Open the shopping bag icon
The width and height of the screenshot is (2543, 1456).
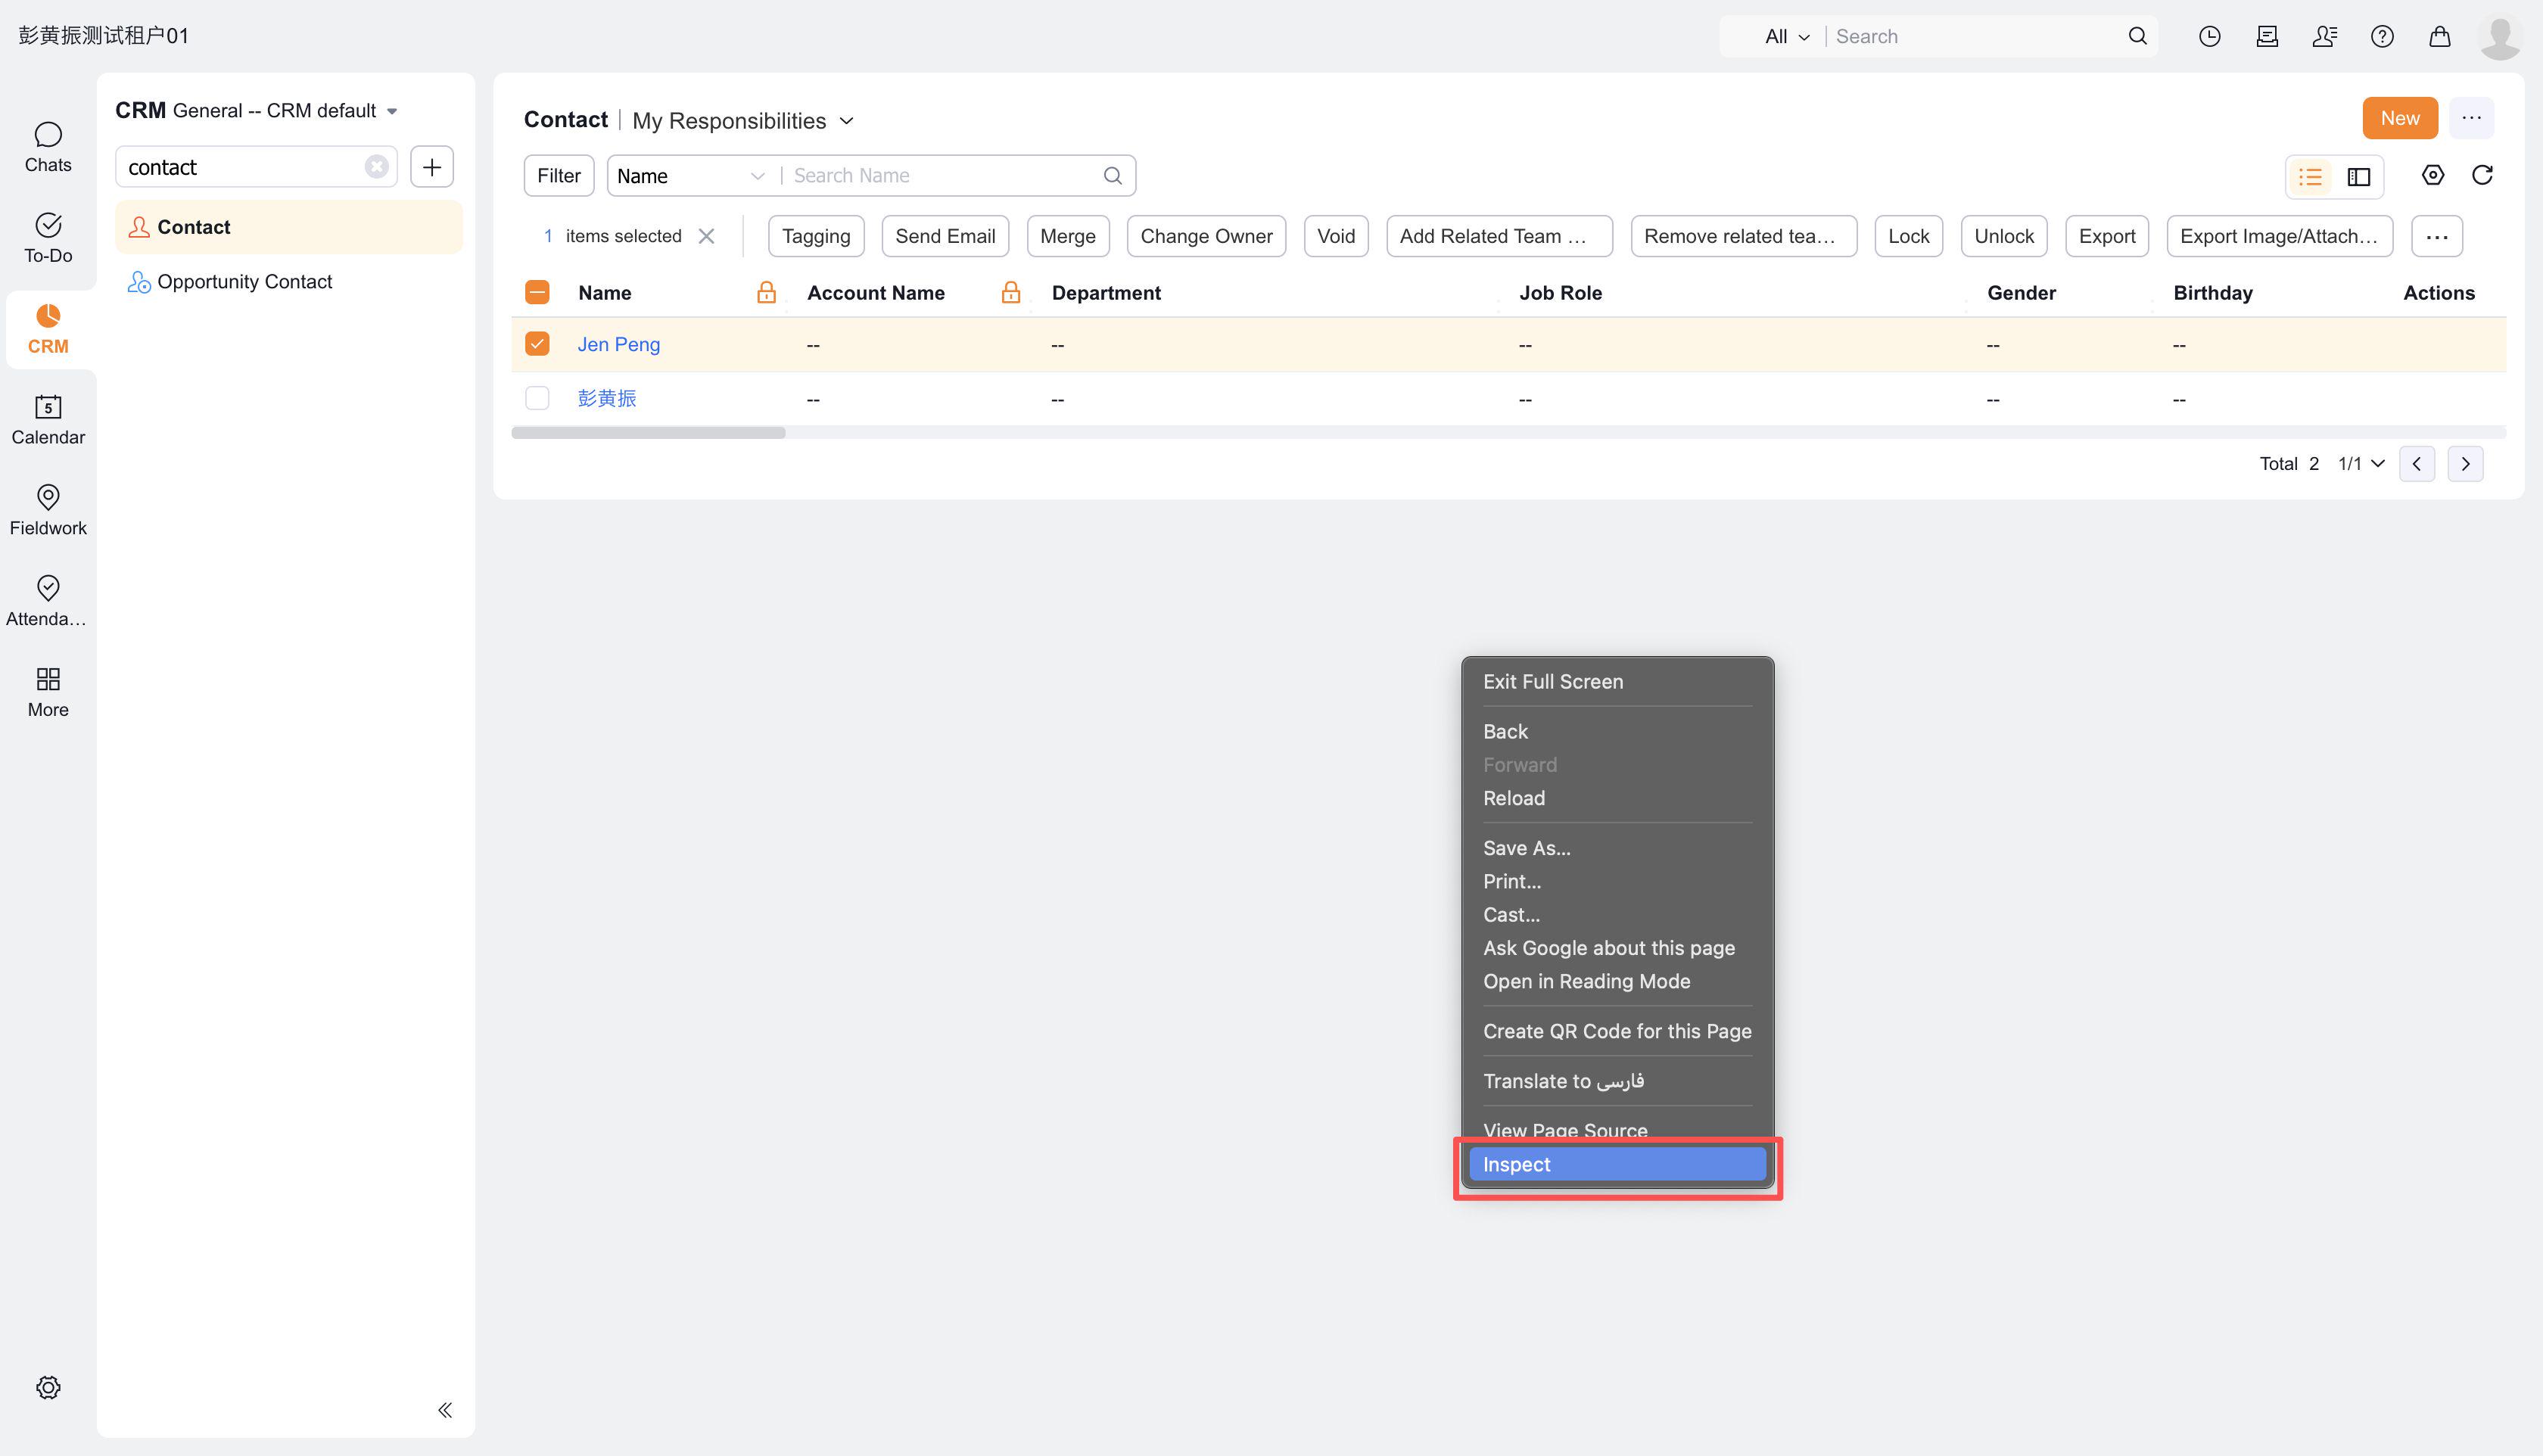(2440, 36)
